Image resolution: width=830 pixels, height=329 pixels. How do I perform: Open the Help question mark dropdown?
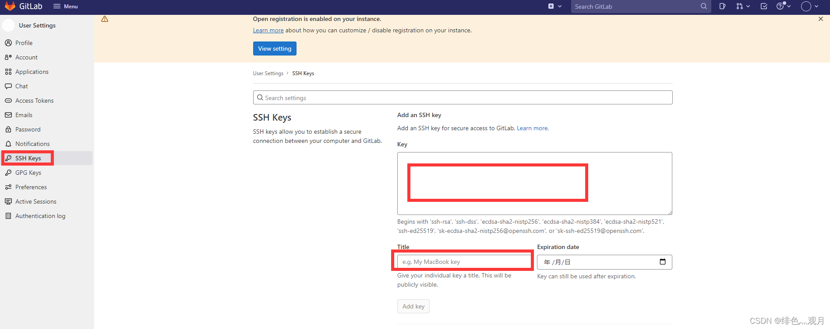pyautogui.click(x=783, y=6)
